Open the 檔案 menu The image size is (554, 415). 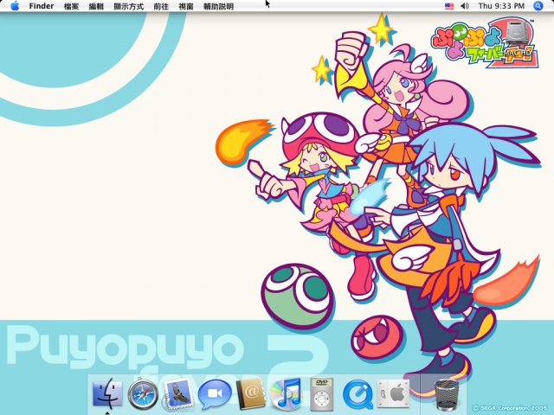(x=71, y=6)
